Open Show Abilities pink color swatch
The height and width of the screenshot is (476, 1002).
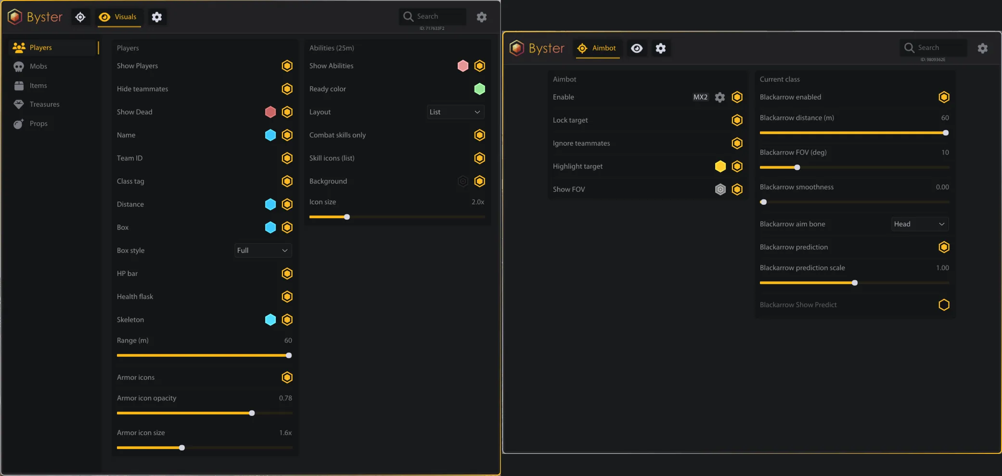[463, 66]
